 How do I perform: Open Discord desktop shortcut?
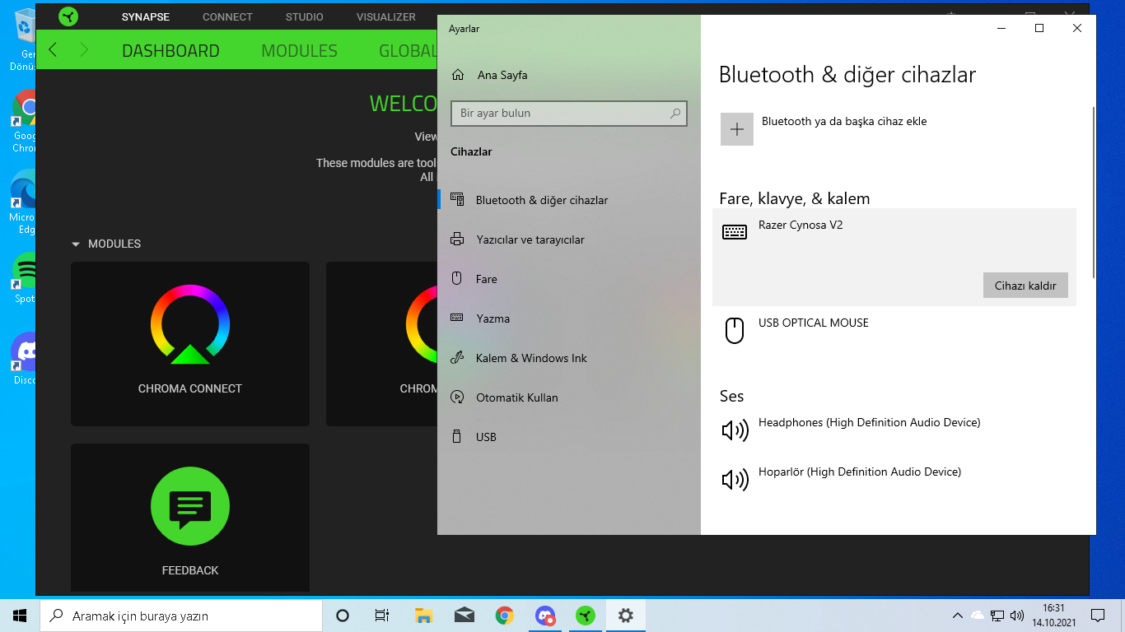click(x=24, y=360)
